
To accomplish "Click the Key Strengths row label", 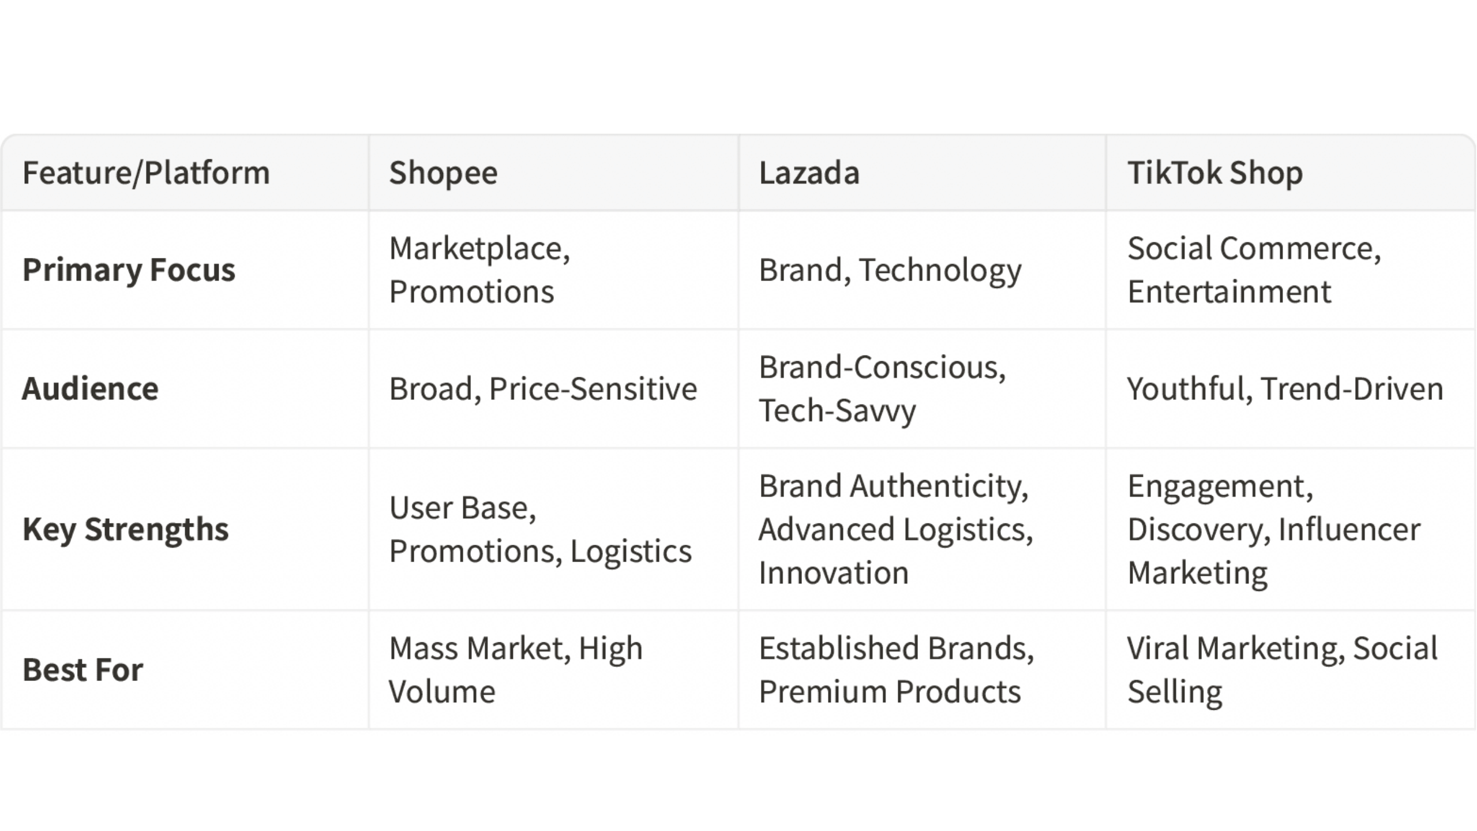I will point(185,529).
